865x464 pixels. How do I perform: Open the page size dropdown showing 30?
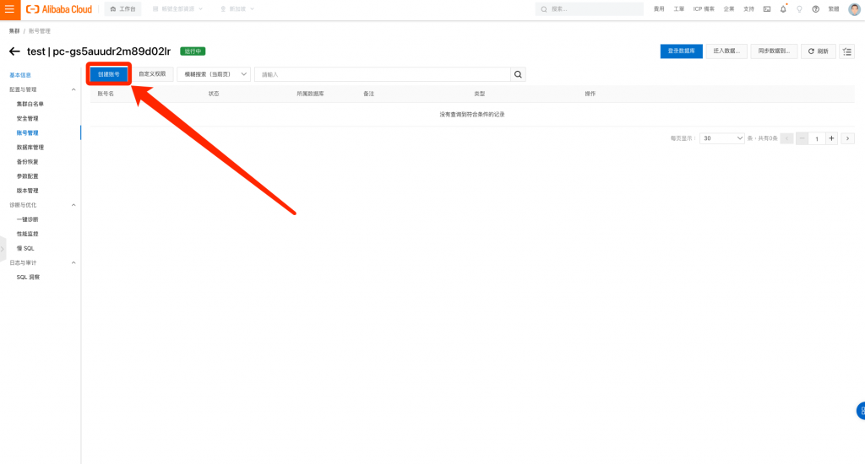721,138
